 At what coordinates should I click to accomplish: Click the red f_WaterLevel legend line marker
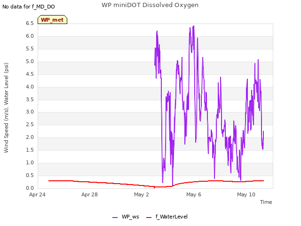pyautogui.click(x=149, y=218)
